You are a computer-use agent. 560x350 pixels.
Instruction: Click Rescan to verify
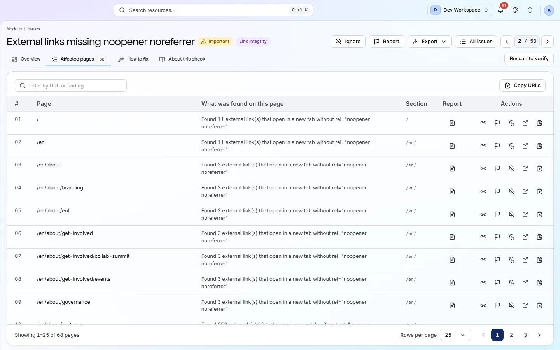tap(529, 59)
